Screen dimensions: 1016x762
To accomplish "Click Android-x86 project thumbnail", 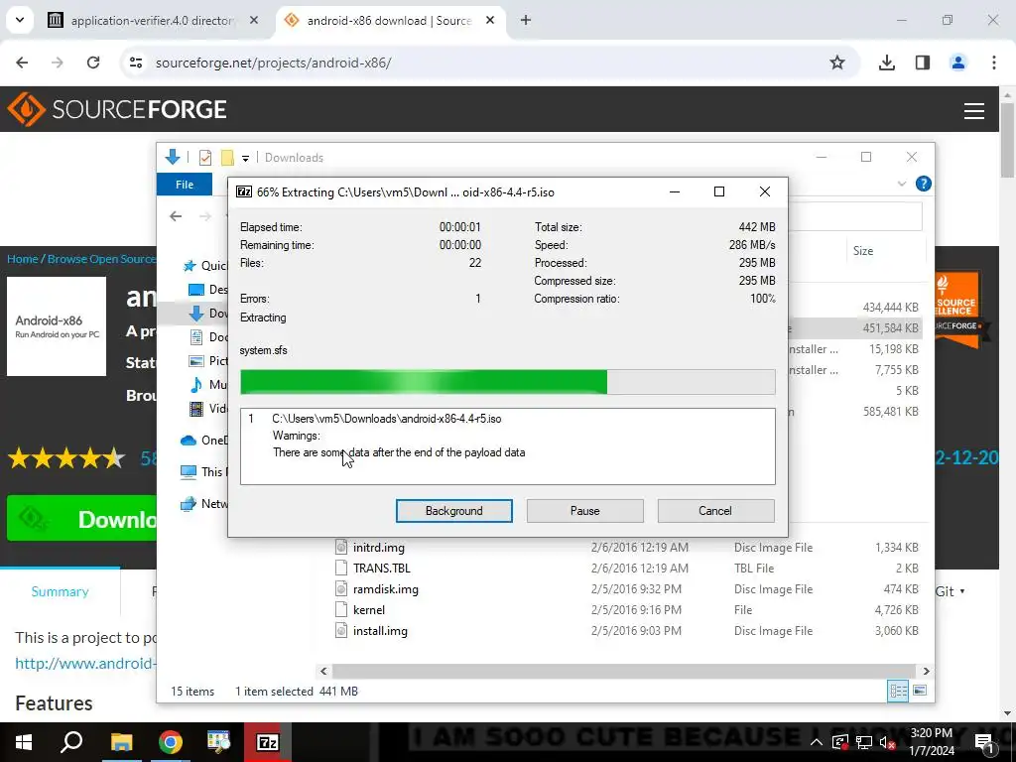I will tap(57, 325).
